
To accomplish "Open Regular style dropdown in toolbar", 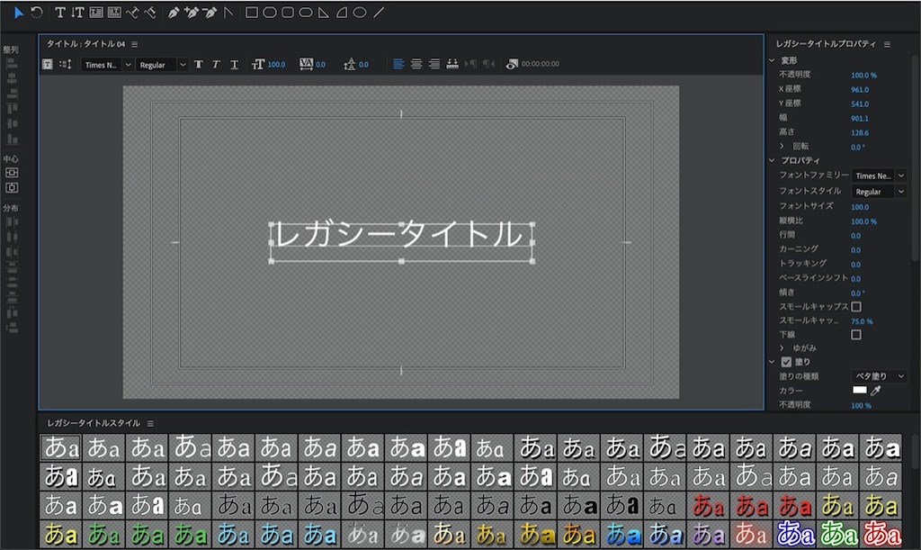I will coord(162,65).
